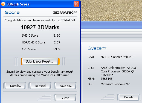This screenshot has height=103, width=142.
Task: Click the CPU Score label
Action: coord(29,49)
